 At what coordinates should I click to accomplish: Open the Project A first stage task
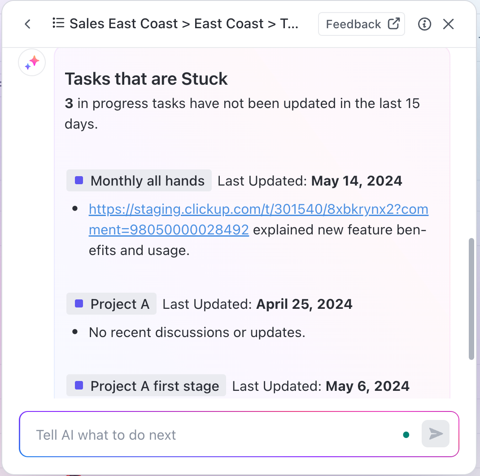coord(146,385)
